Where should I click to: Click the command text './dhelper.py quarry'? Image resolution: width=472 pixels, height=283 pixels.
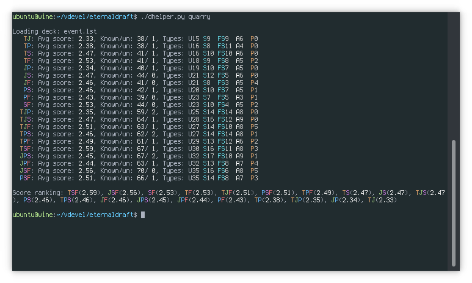(x=175, y=17)
